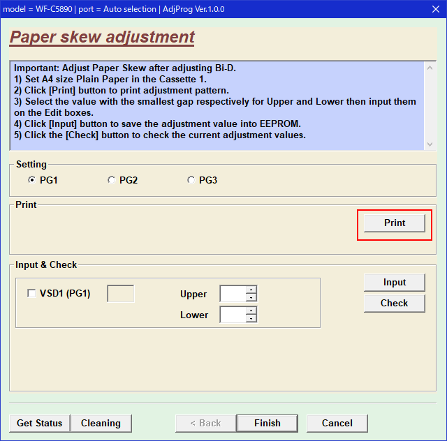
Task: Cancel the paper skew adjustment
Action: pos(337,423)
